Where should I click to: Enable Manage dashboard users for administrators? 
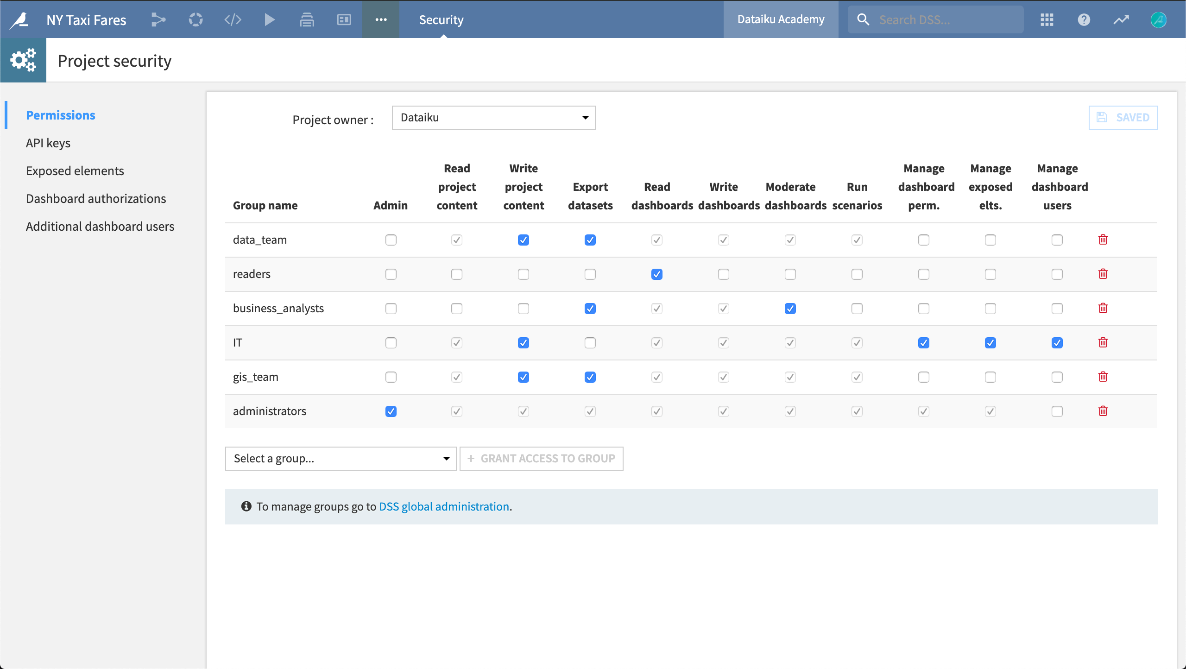[1057, 411]
